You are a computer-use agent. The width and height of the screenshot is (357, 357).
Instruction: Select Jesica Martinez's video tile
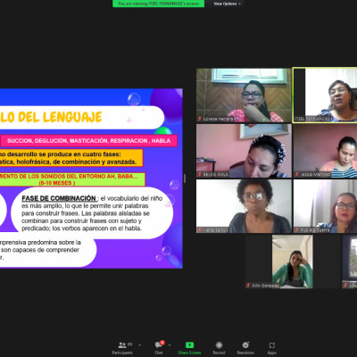325,151
